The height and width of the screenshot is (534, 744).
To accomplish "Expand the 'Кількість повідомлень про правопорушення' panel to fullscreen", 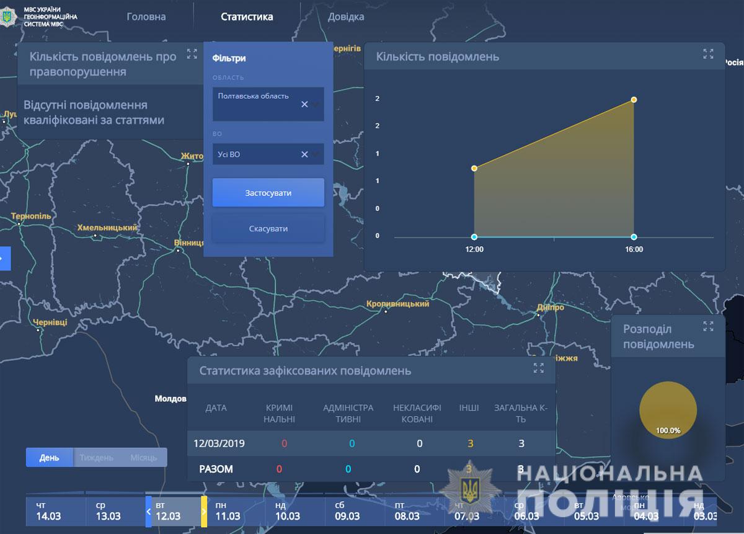I will point(192,54).
